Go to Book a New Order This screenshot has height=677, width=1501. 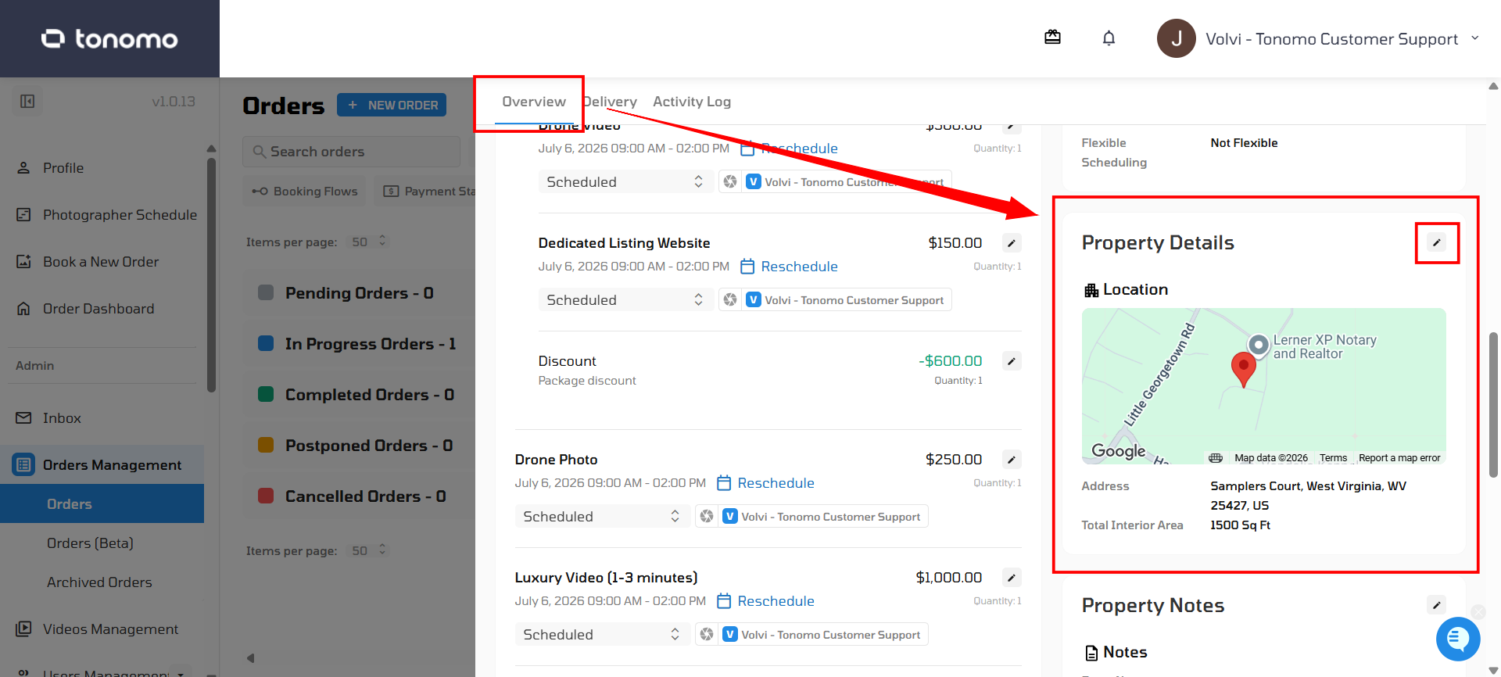102,262
